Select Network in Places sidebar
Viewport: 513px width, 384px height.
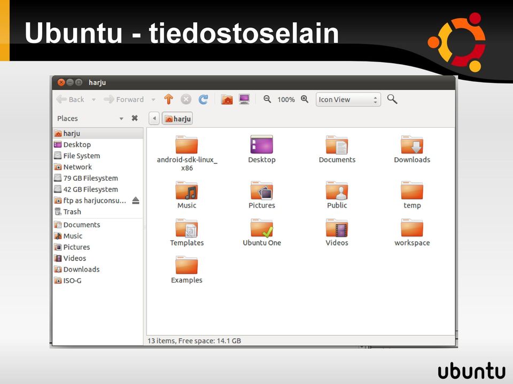point(98,167)
